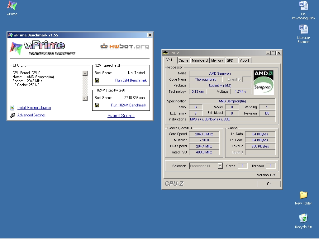
Task: Click the Core Speed value 2043.8 MHz
Action: click(x=204, y=134)
